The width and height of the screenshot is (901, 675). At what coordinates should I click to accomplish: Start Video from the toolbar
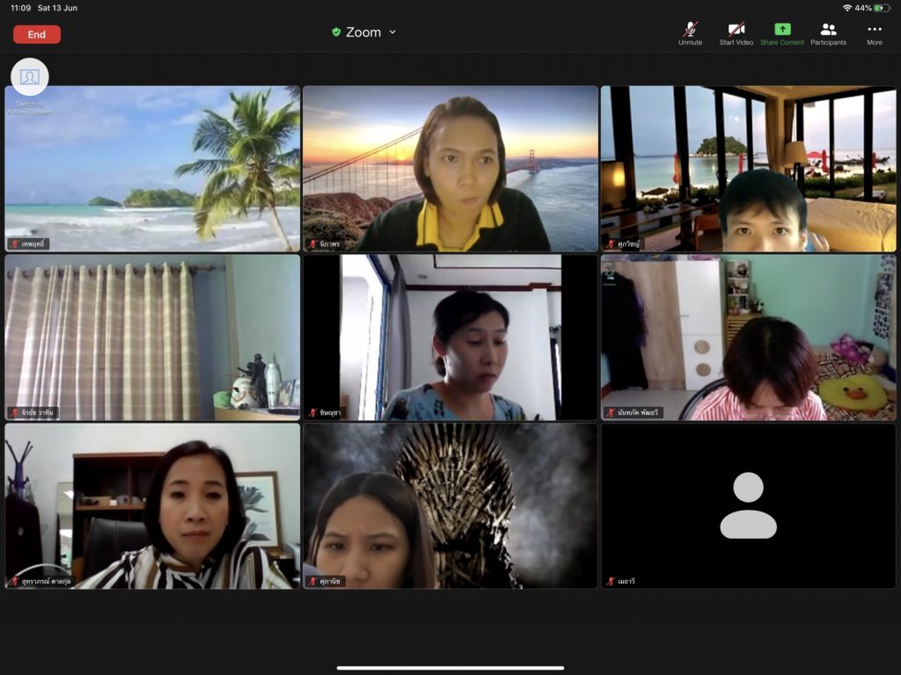(736, 34)
